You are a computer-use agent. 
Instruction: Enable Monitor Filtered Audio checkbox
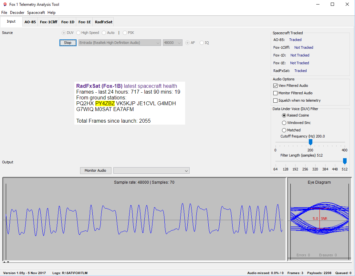click(276, 93)
